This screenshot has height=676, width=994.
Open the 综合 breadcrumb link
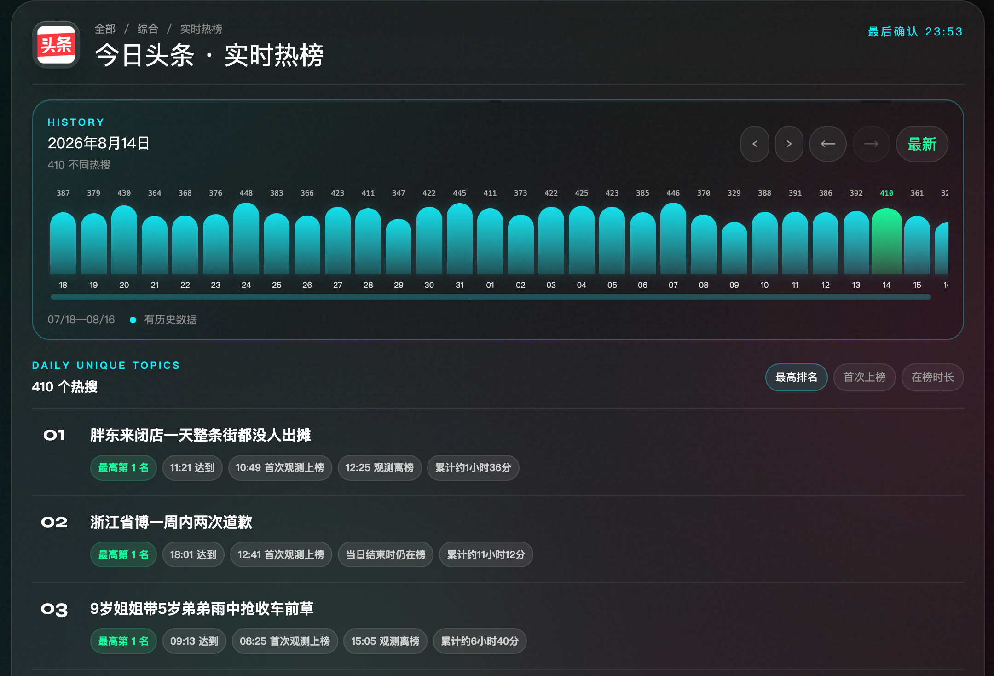[x=148, y=29]
